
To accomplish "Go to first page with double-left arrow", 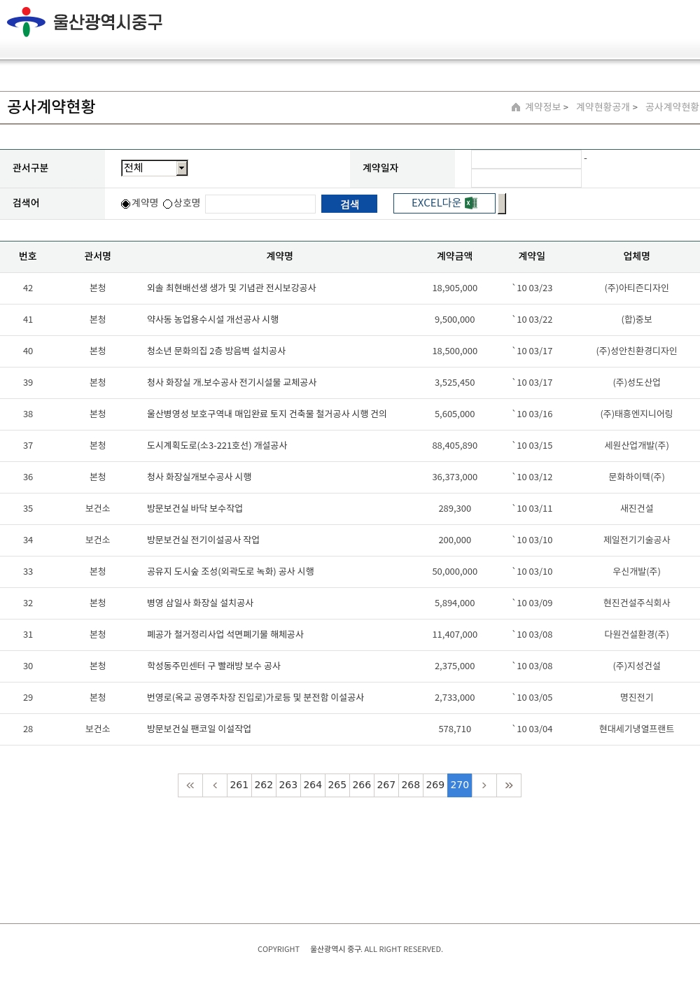I will [x=190, y=785].
